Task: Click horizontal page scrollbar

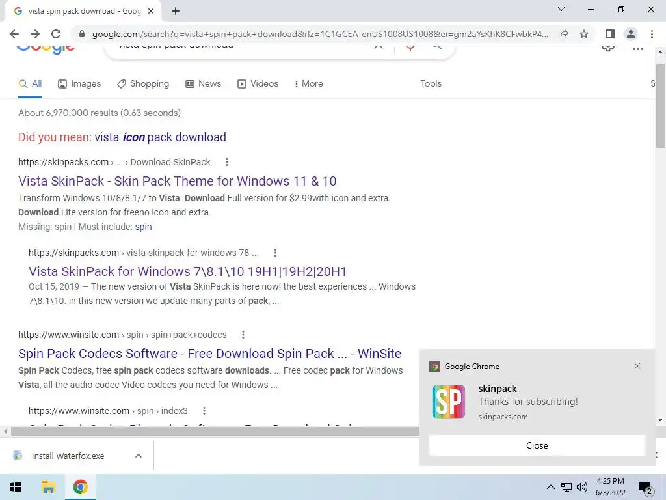Action: [x=215, y=432]
